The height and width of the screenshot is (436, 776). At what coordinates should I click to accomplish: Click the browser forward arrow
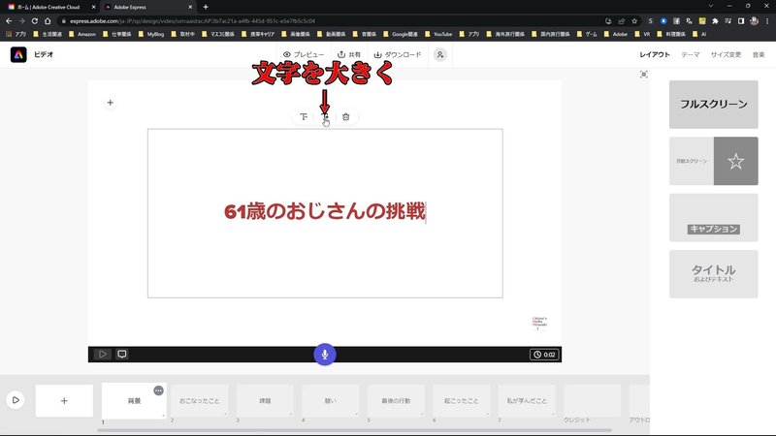click(x=21, y=20)
